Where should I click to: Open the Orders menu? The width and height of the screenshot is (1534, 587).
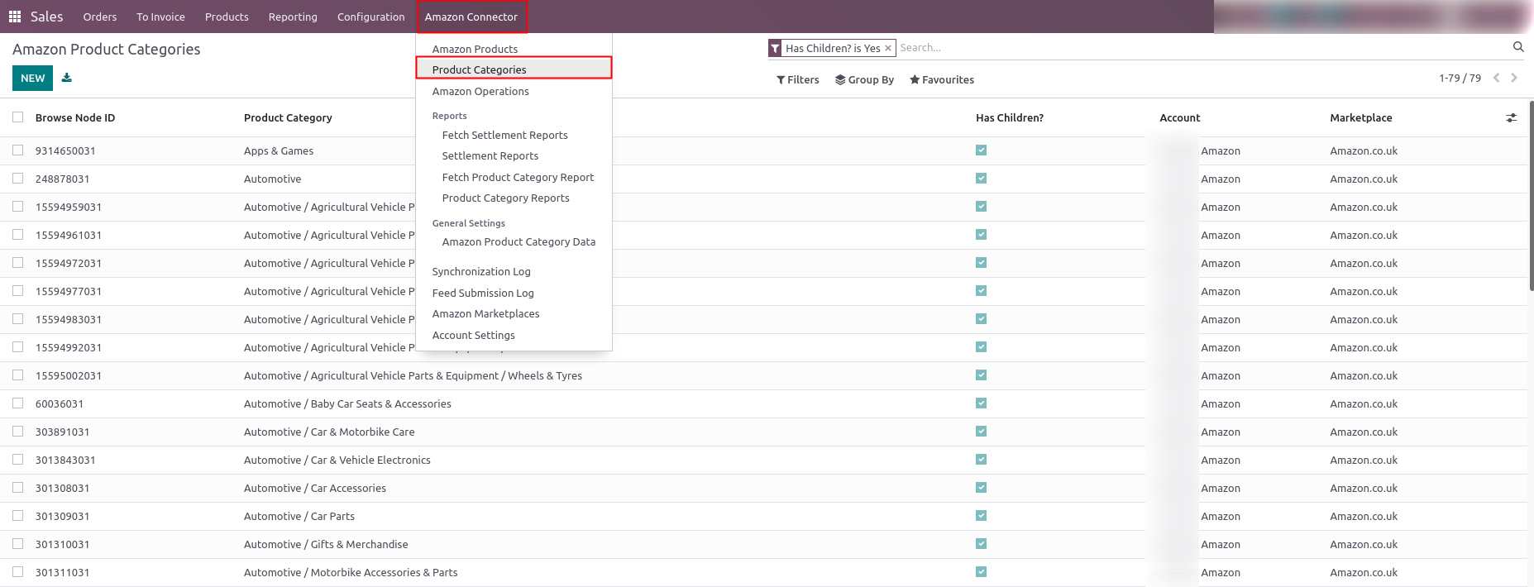[x=100, y=17]
